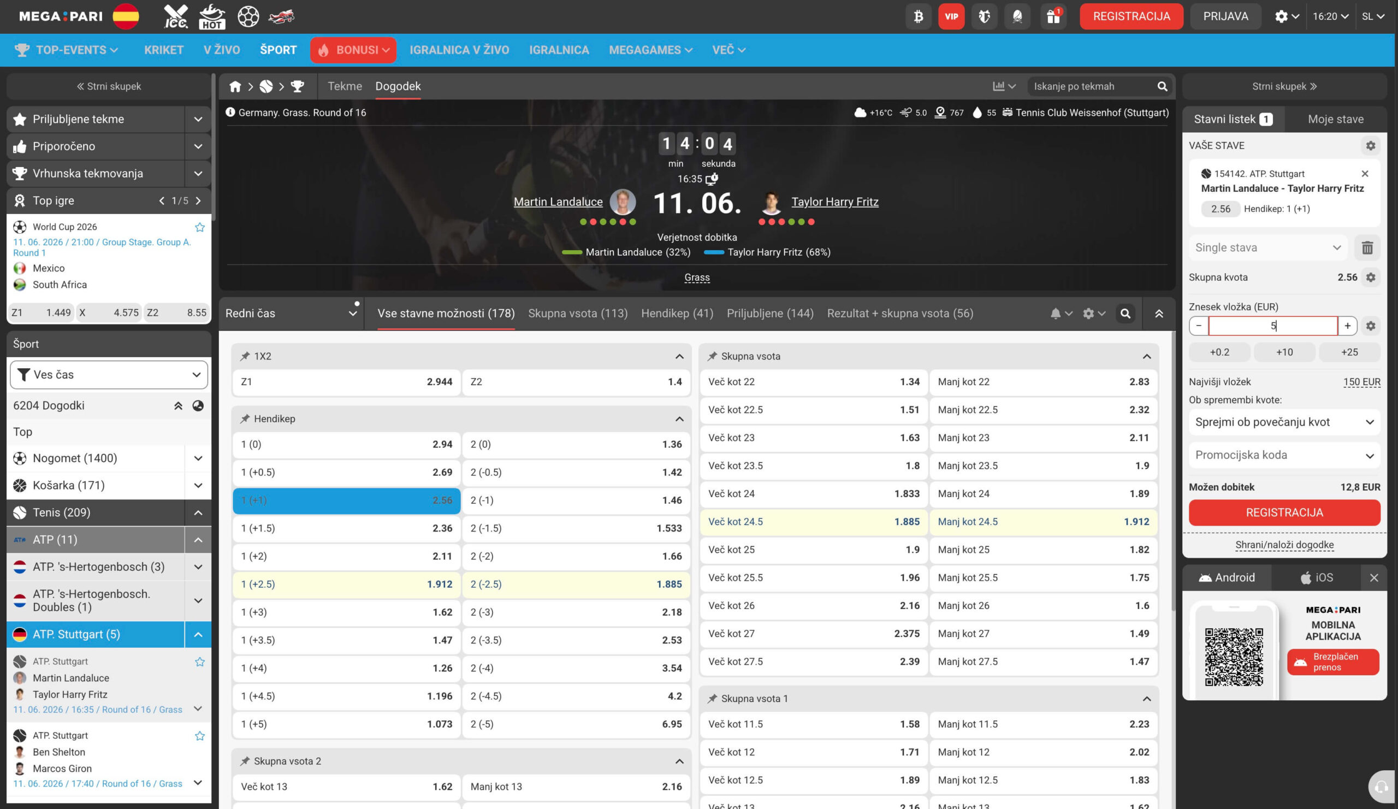Toggle favorite on Ben Shelton match

(x=200, y=736)
